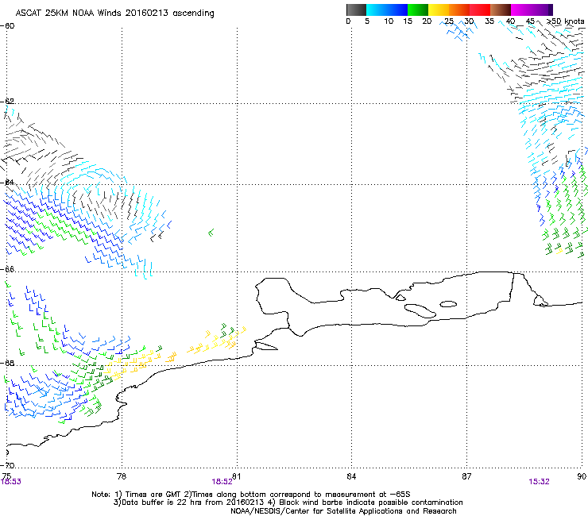Click the latitude label '-68'
The width and height of the screenshot is (588, 516).
[8, 363]
